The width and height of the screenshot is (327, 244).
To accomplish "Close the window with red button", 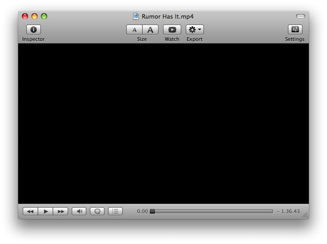I will pos(25,16).
